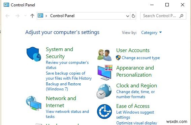Open View network status and tasks
Viewport: 191px width, 125px height.
tap(67, 114)
